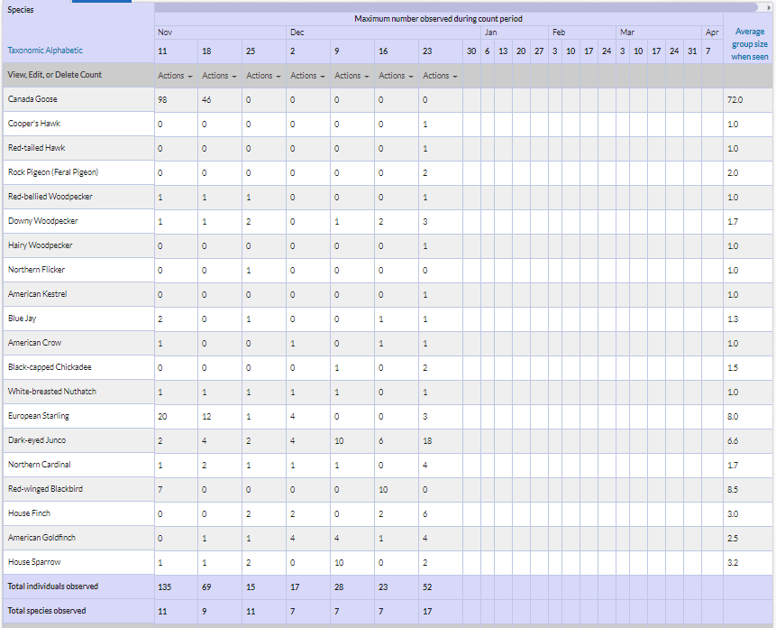Image resolution: width=776 pixels, height=628 pixels.
Task: Select the Dark-eyed Junco label
Action: point(37,439)
